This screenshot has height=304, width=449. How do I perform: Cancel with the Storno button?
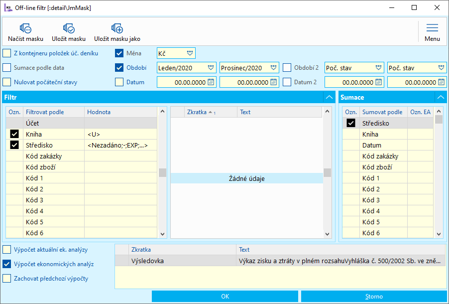click(374, 297)
